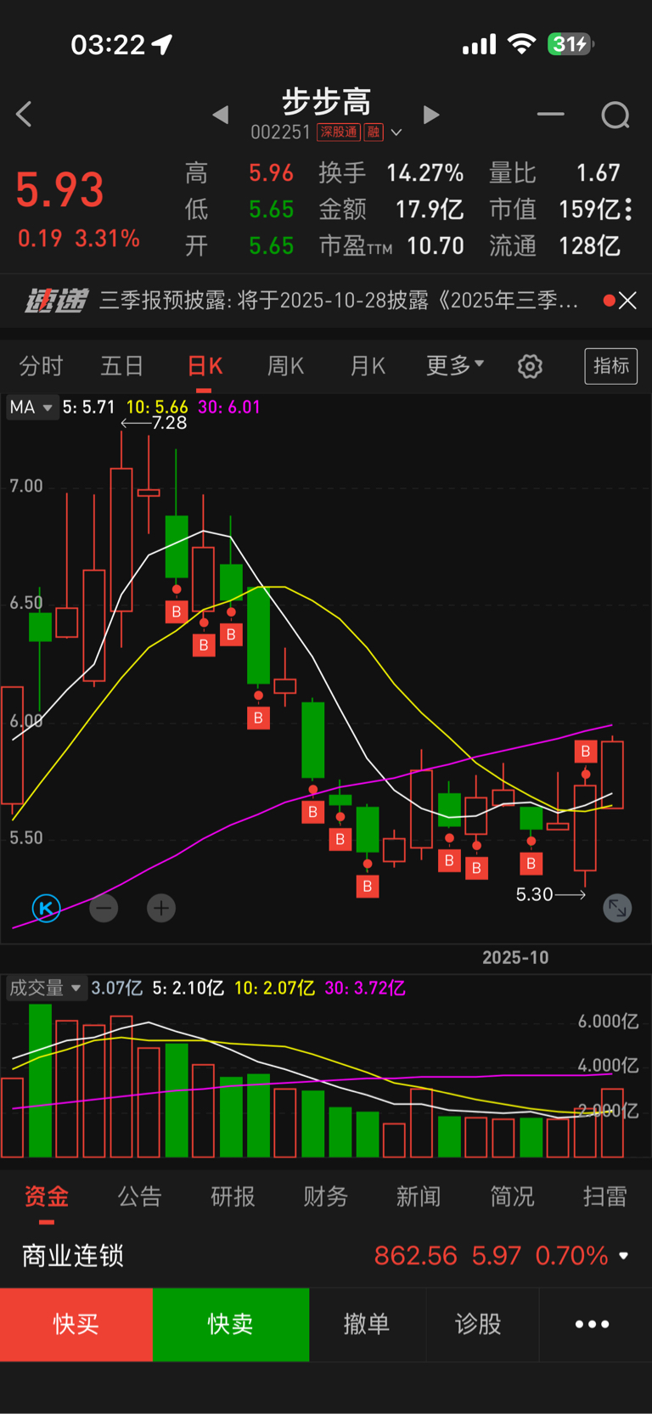652x1414 pixels.
Task: Tap the high price label 7.28
Action: coord(169,423)
